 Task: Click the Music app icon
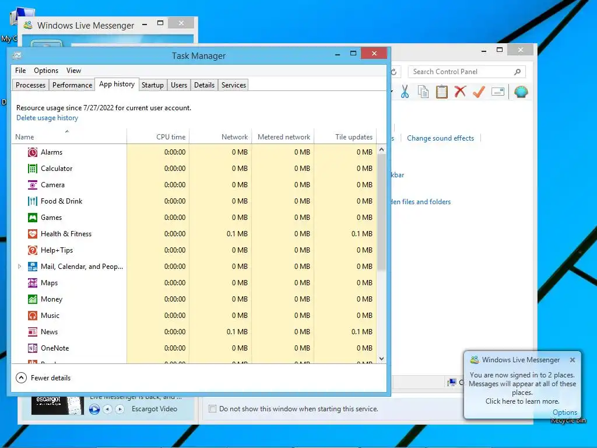[33, 316]
